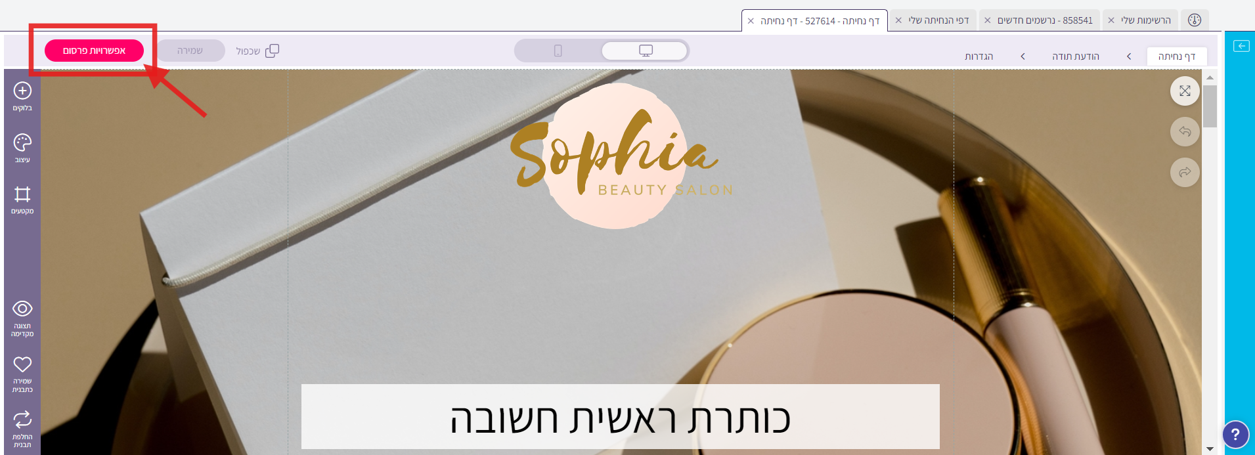This screenshot has height=455, width=1255.
Task: Open preview with the eye icon
Action: point(22,318)
